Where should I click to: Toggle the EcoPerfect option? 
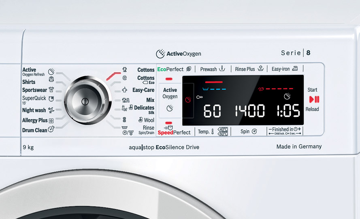174,69
